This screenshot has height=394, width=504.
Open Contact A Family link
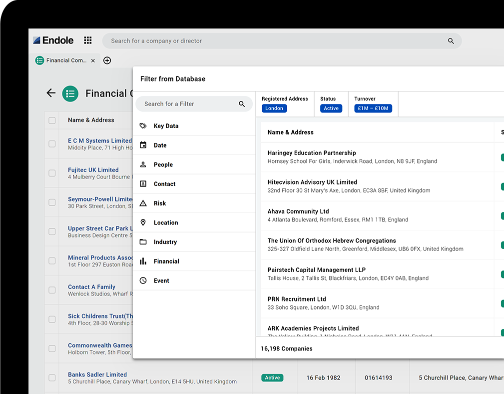click(x=91, y=287)
